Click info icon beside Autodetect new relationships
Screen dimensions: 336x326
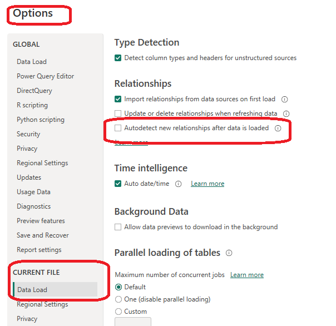coord(278,129)
